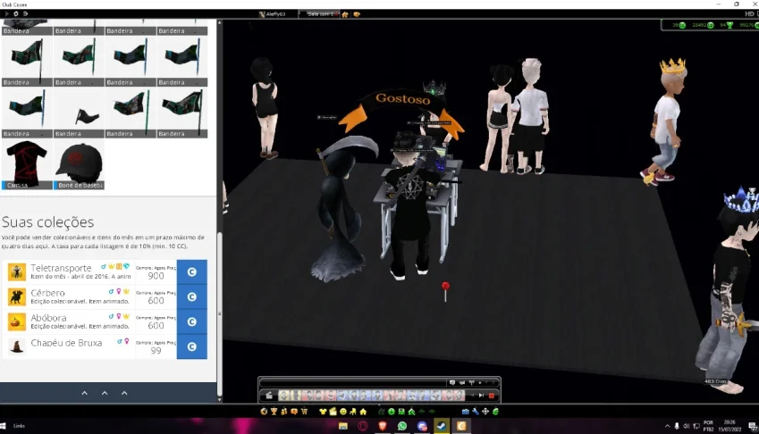Click the green clock icon in toolbar

pyautogui.click(x=391, y=412)
